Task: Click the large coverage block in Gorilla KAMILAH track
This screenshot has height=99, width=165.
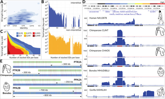Action: 150,93
